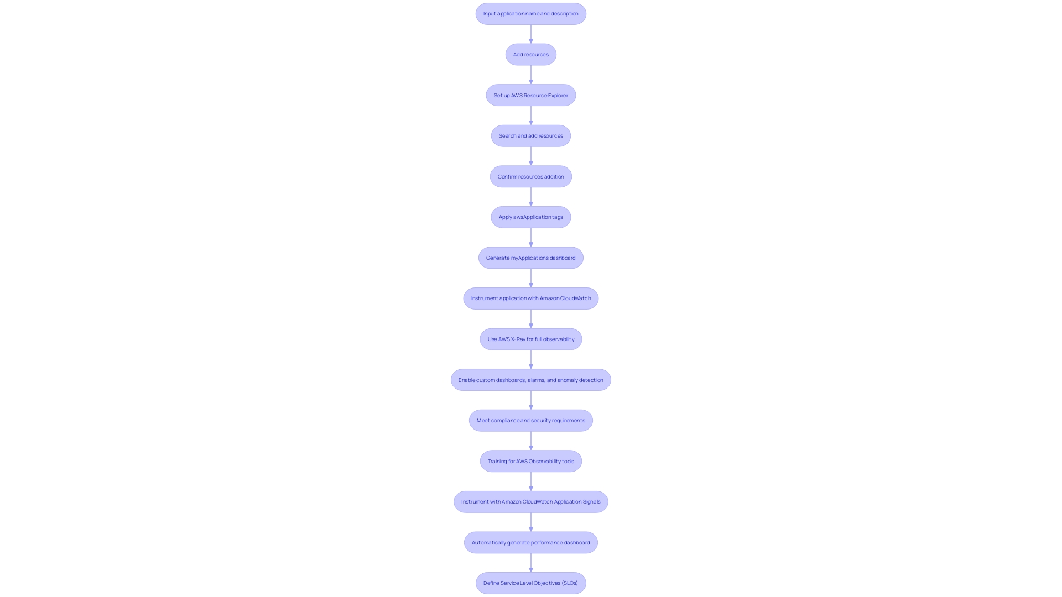Click the 'Search and add resources' node
Viewport: 1062px width, 597px height.
point(531,135)
